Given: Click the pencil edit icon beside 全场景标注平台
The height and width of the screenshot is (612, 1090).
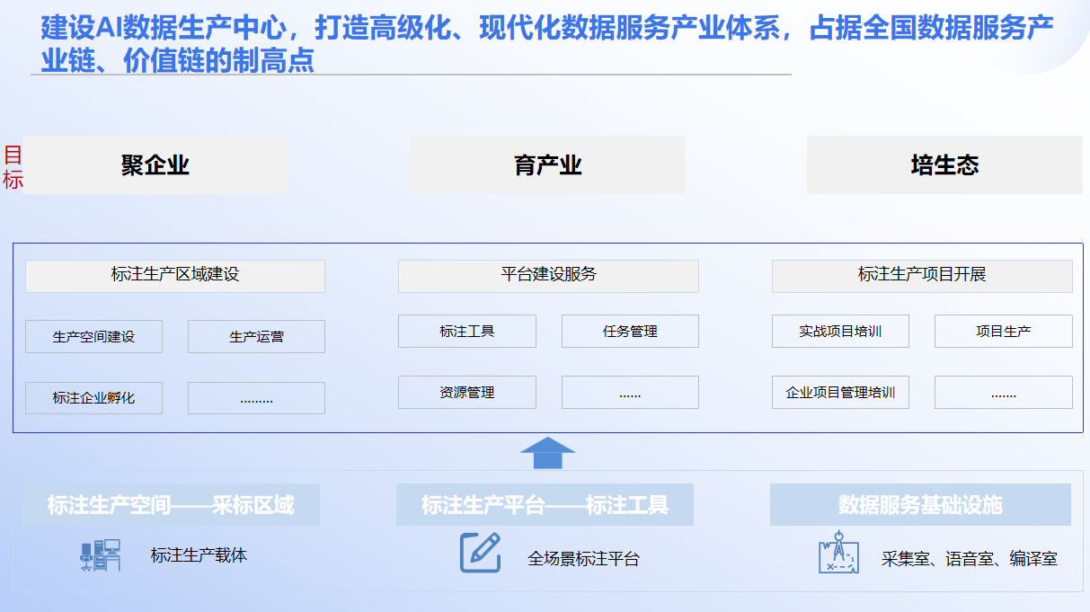Looking at the screenshot, I should coord(480,553).
